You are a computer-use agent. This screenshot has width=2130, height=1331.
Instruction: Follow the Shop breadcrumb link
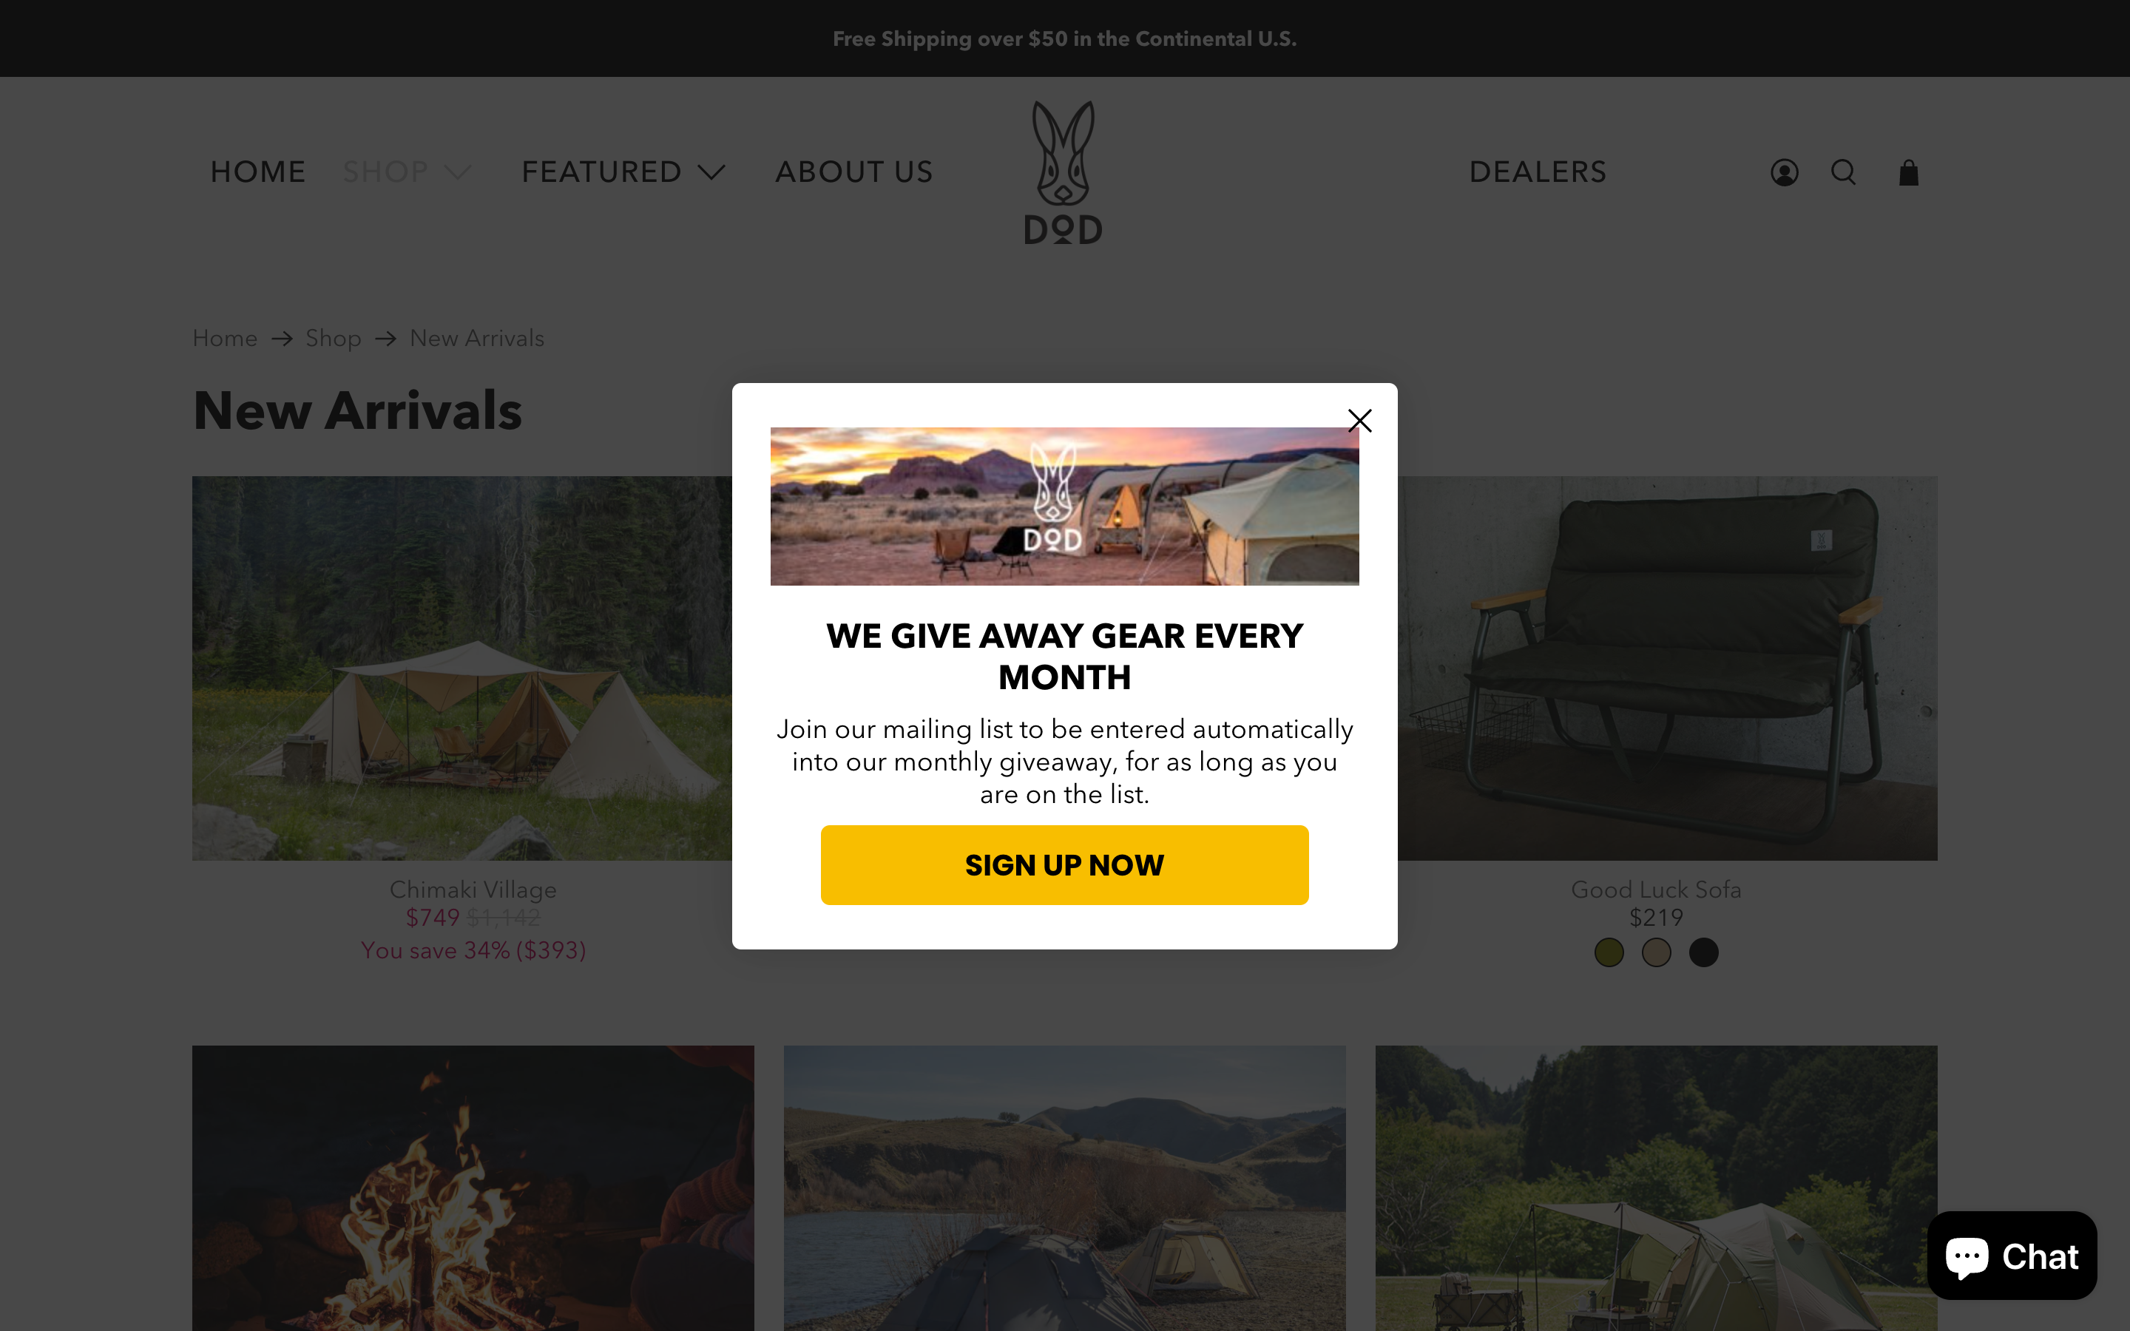coord(334,338)
